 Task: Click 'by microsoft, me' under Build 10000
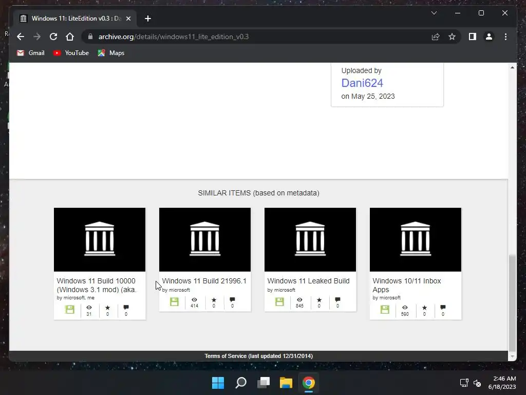[x=76, y=298]
